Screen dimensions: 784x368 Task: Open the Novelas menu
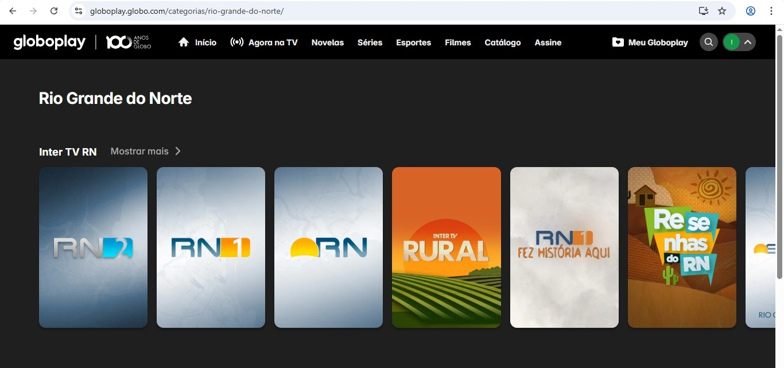pyautogui.click(x=328, y=42)
